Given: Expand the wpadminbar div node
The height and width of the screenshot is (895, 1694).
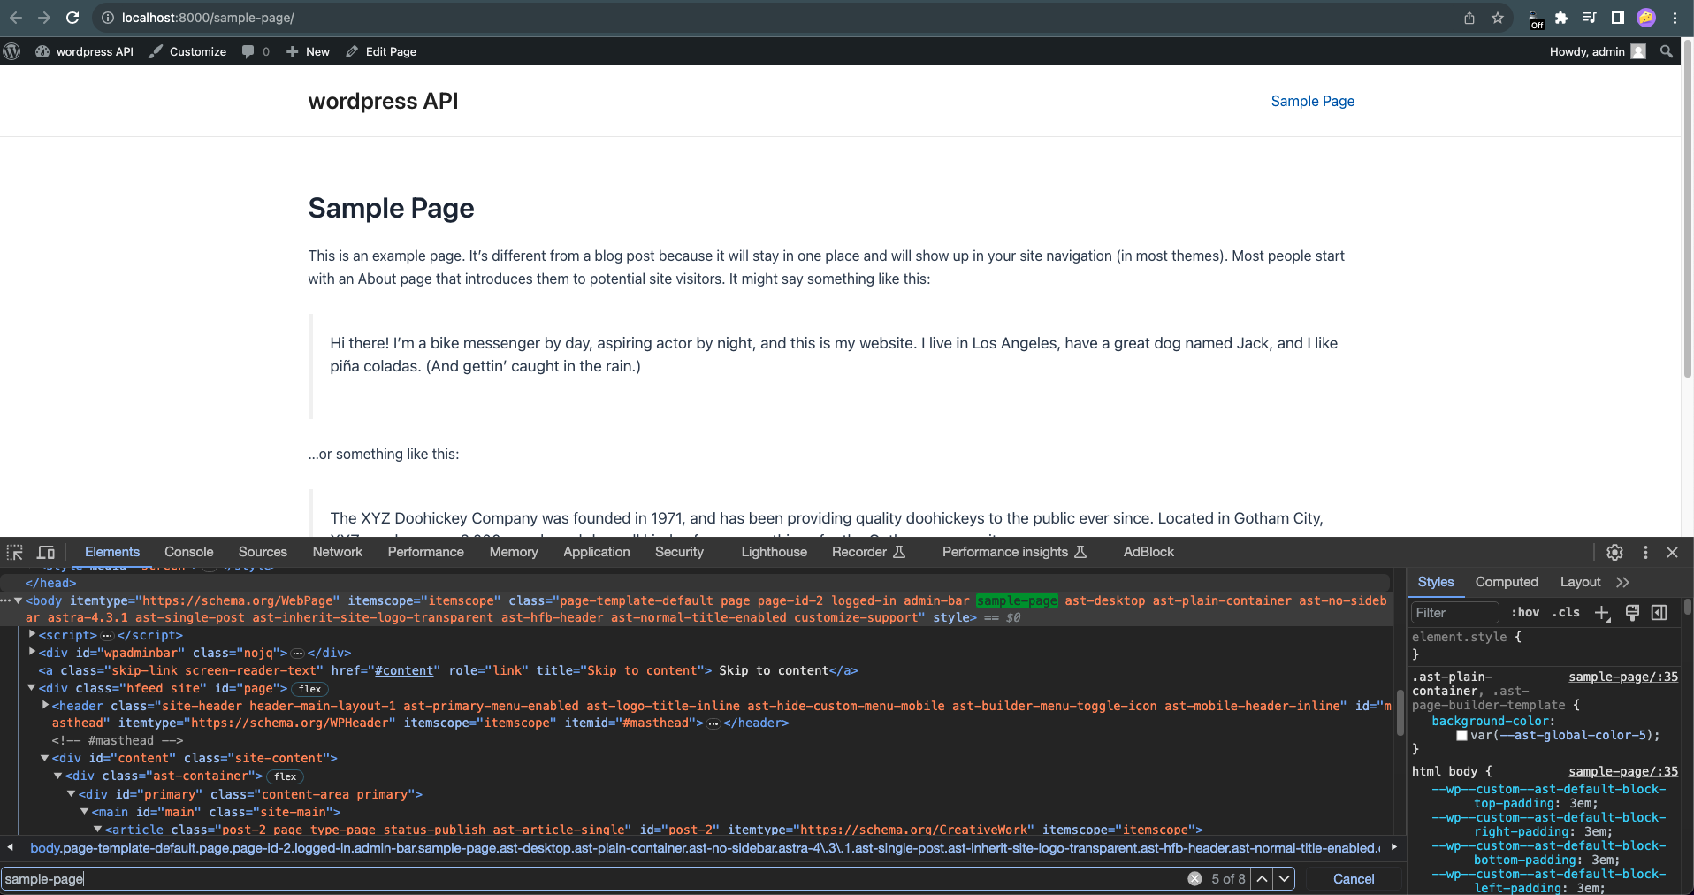Looking at the screenshot, I should (x=33, y=653).
